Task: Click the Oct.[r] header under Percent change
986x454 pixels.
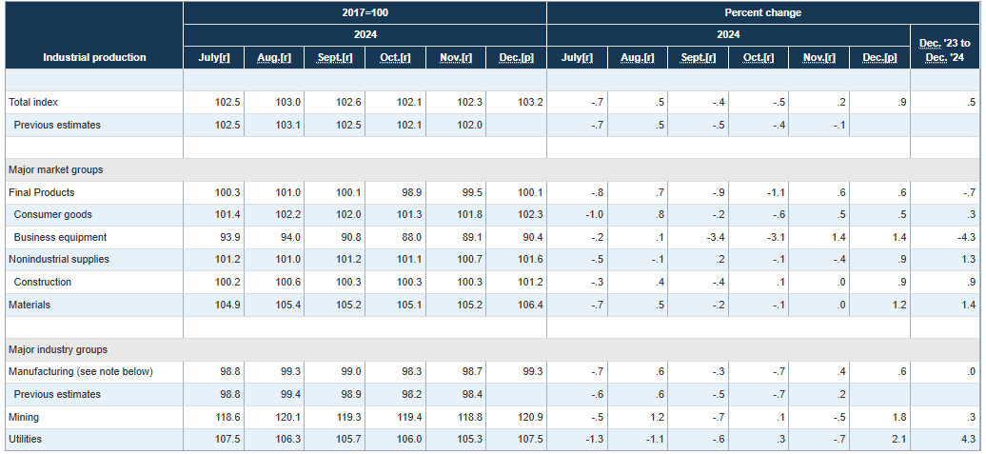Action: pos(758,58)
